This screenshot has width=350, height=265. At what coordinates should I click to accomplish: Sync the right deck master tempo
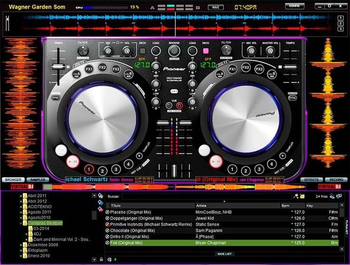click(x=292, y=98)
